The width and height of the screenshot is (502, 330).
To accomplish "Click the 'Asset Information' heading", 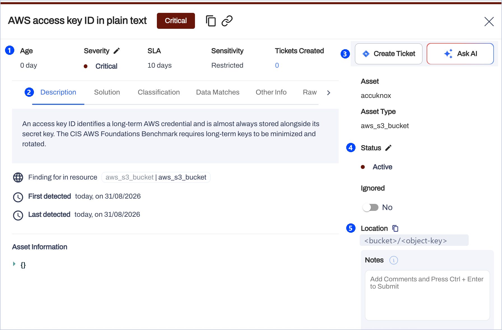I will (39, 247).
